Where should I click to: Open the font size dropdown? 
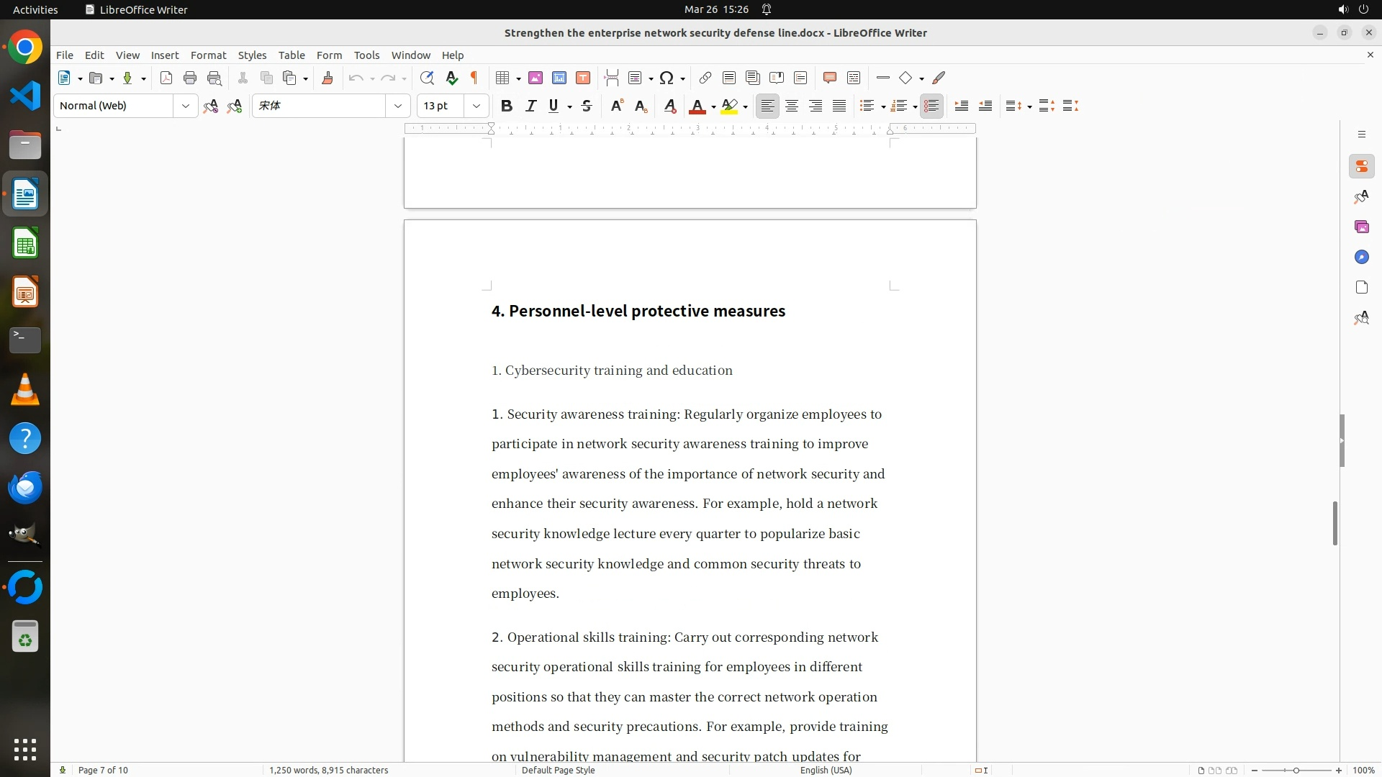coord(476,106)
